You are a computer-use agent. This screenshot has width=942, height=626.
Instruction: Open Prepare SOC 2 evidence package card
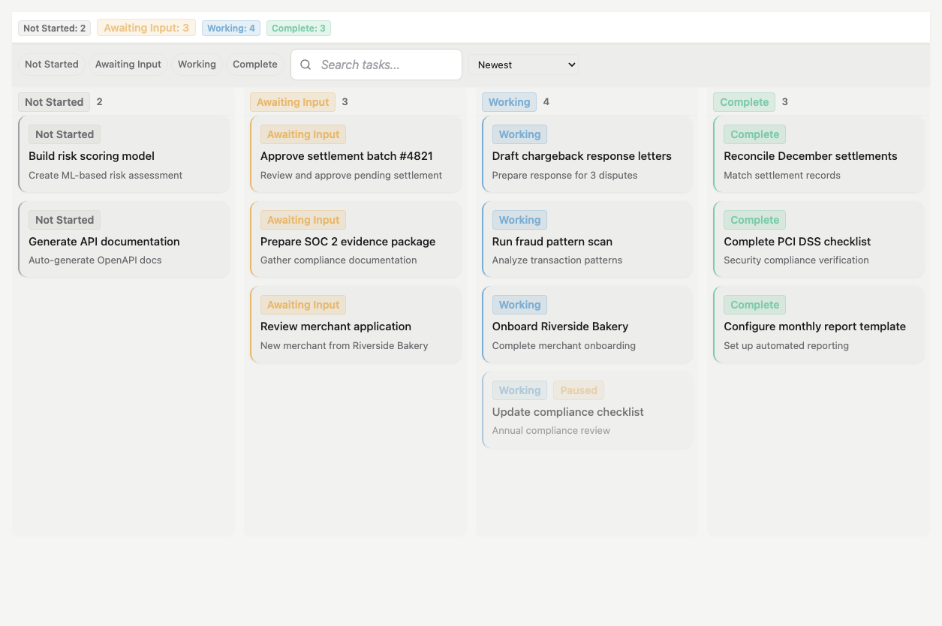tap(355, 241)
